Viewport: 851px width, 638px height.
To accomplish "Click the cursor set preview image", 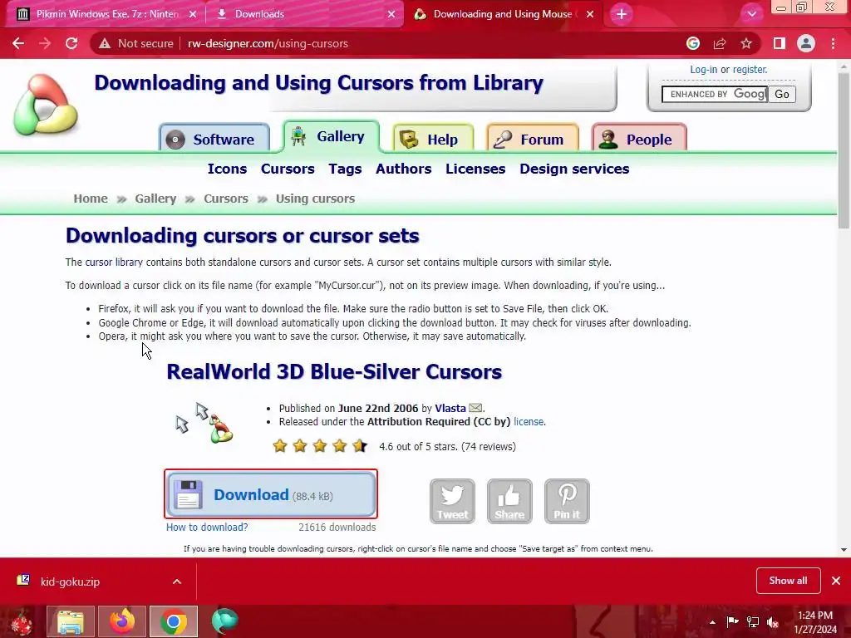I will coord(204,423).
